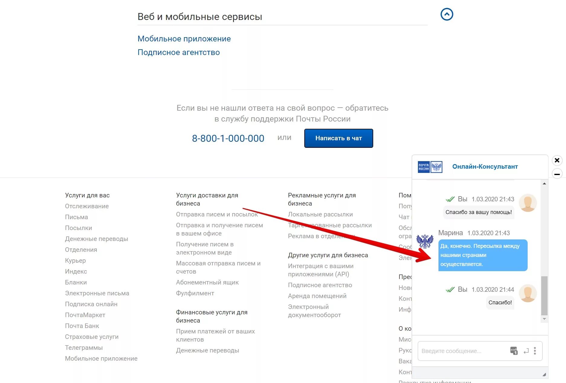
Task: Click Финансовые услуги для бизнеса heading
Action: tap(212, 316)
